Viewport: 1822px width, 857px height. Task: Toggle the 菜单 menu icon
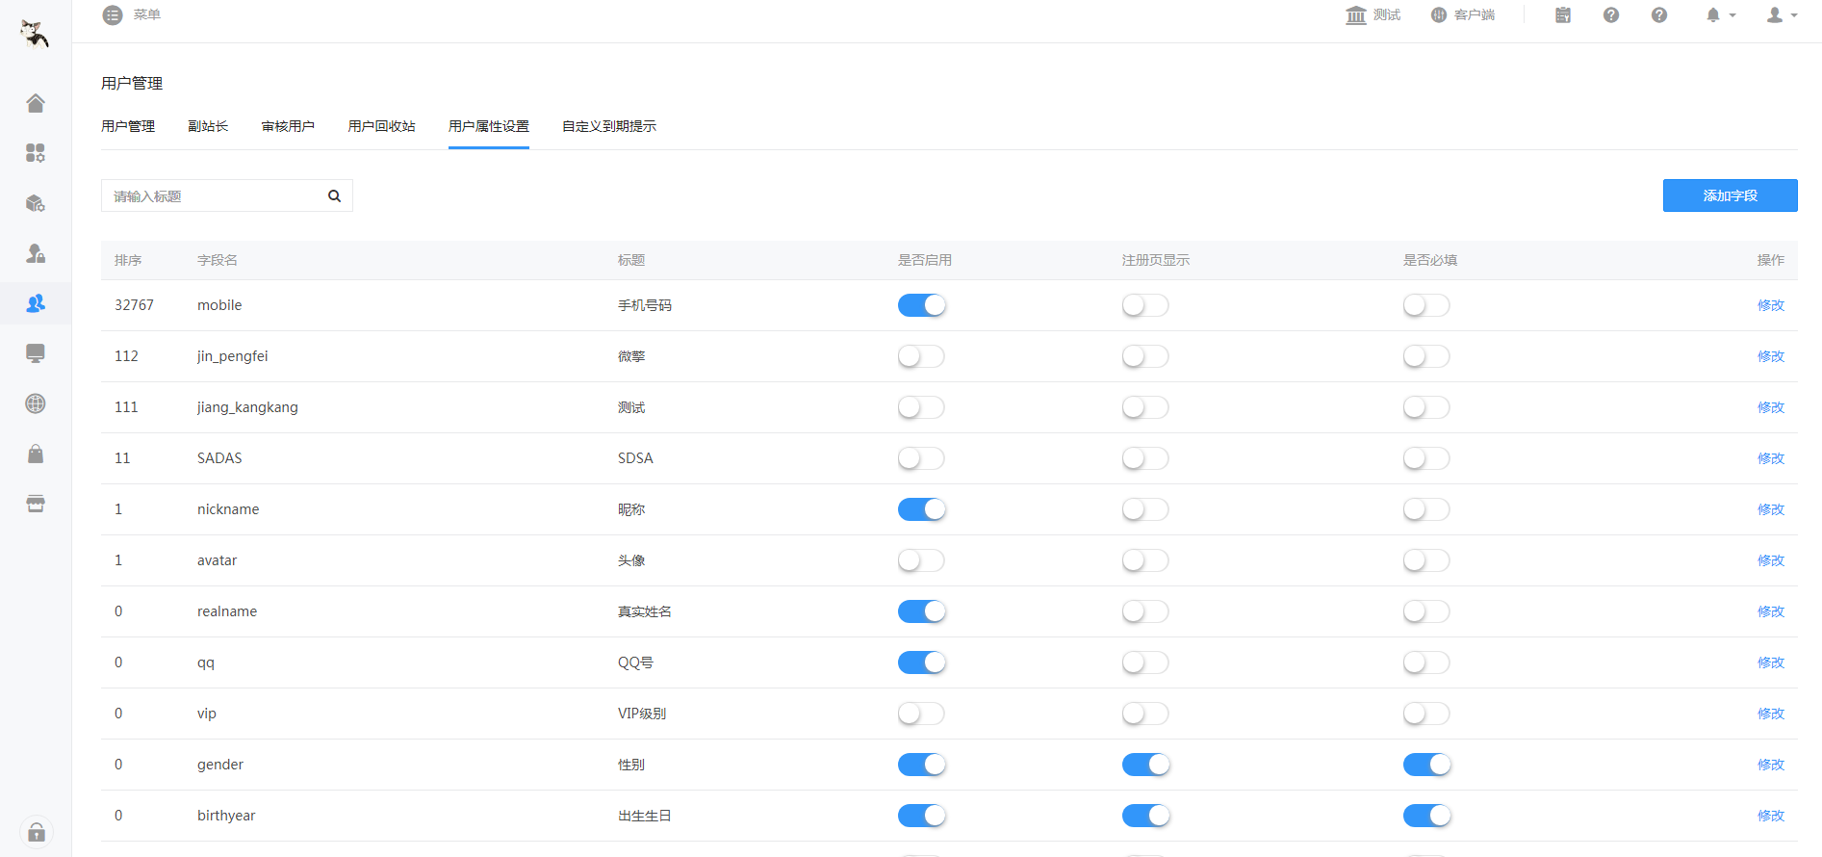[x=113, y=15]
